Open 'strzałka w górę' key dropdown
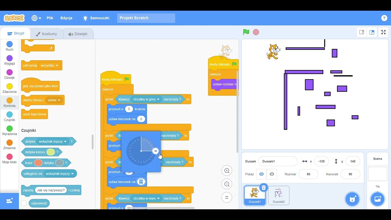The image size is (391, 220). coord(146,99)
